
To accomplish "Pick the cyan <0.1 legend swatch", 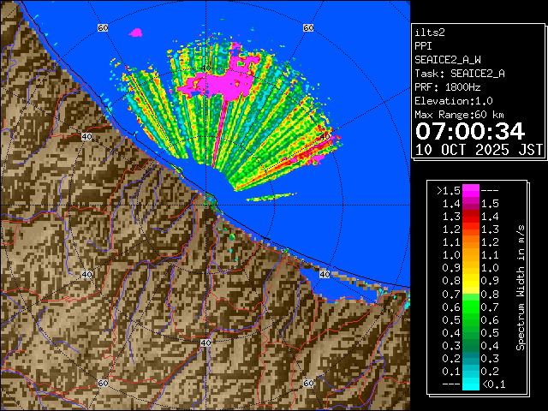I will (470, 384).
